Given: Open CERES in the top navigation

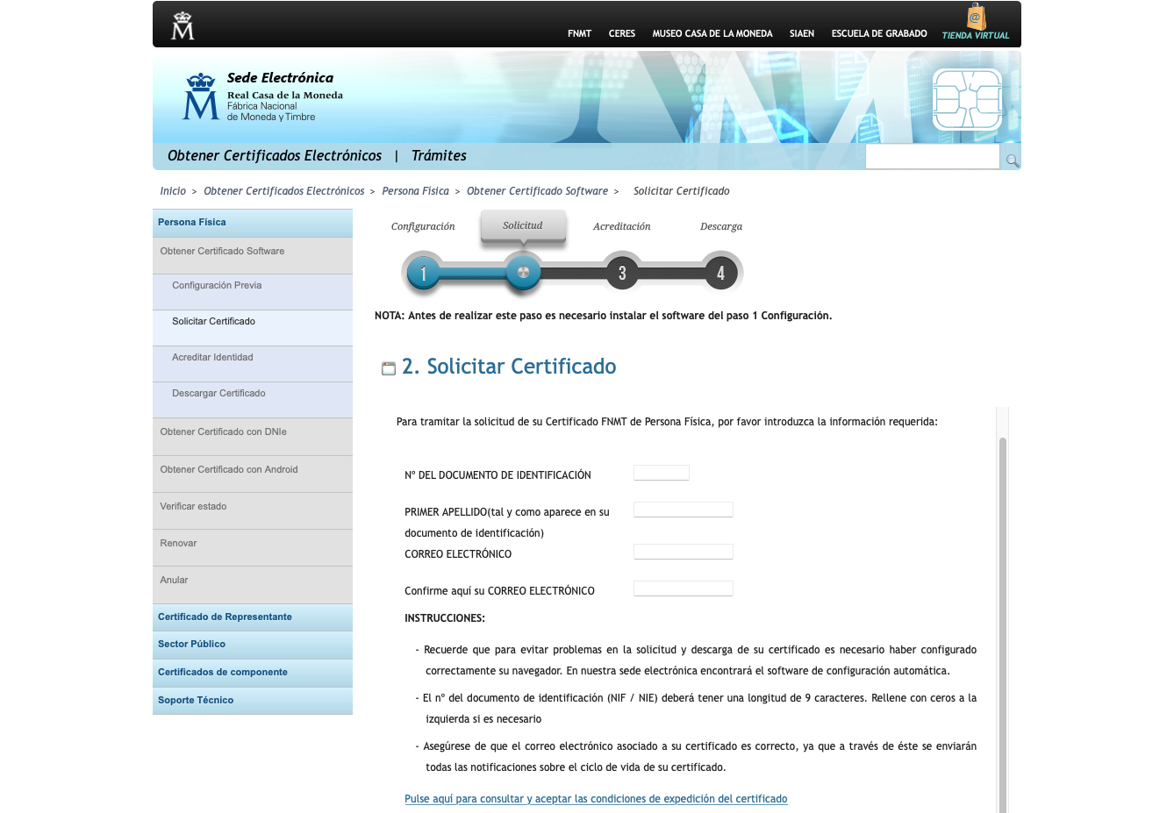Looking at the screenshot, I should pyautogui.click(x=622, y=33).
